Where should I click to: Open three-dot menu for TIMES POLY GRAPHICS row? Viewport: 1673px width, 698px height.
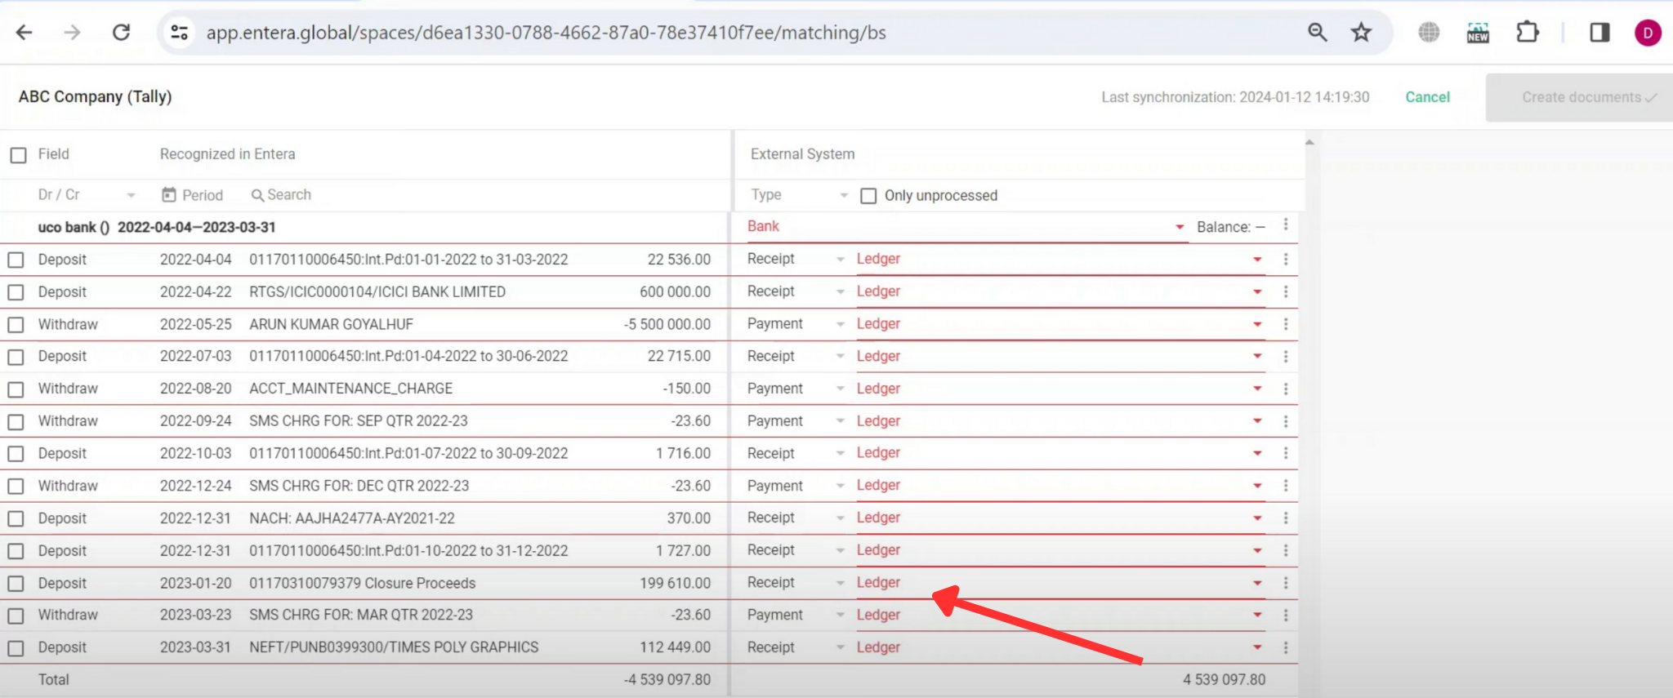(1285, 647)
